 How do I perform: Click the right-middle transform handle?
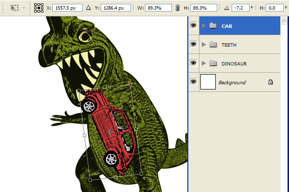(x=136, y=129)
